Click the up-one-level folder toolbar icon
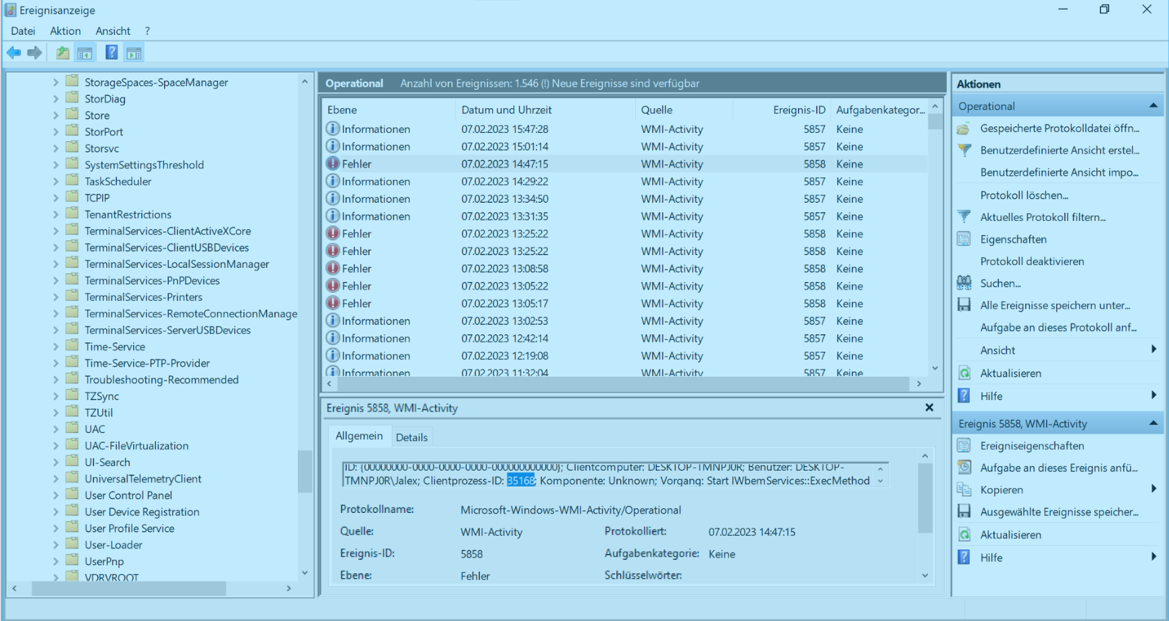Image resolution: width=1169 pixels, height=621 pixels. [63, 52]
